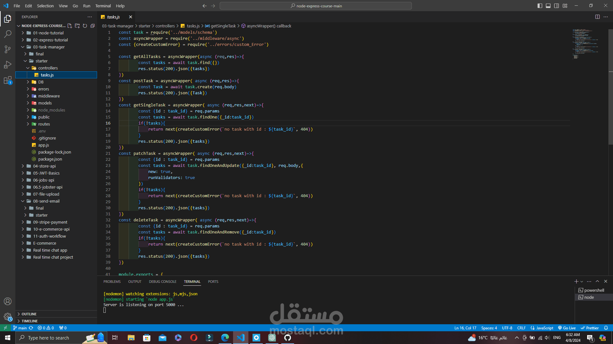Split the editor to the right
This screenshot has height=344, width=613.
pyautogui.click(x=597, y=17)
